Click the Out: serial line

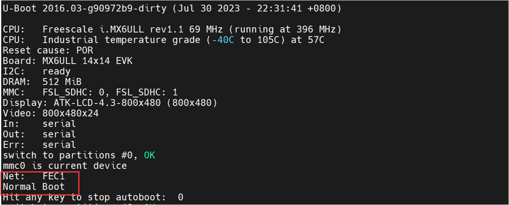tap(39, 134)
